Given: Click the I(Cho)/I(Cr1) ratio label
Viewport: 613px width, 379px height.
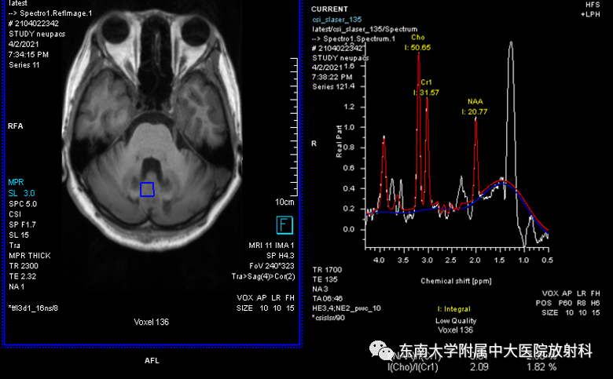Looking at the screenshot, I should 413,367.
